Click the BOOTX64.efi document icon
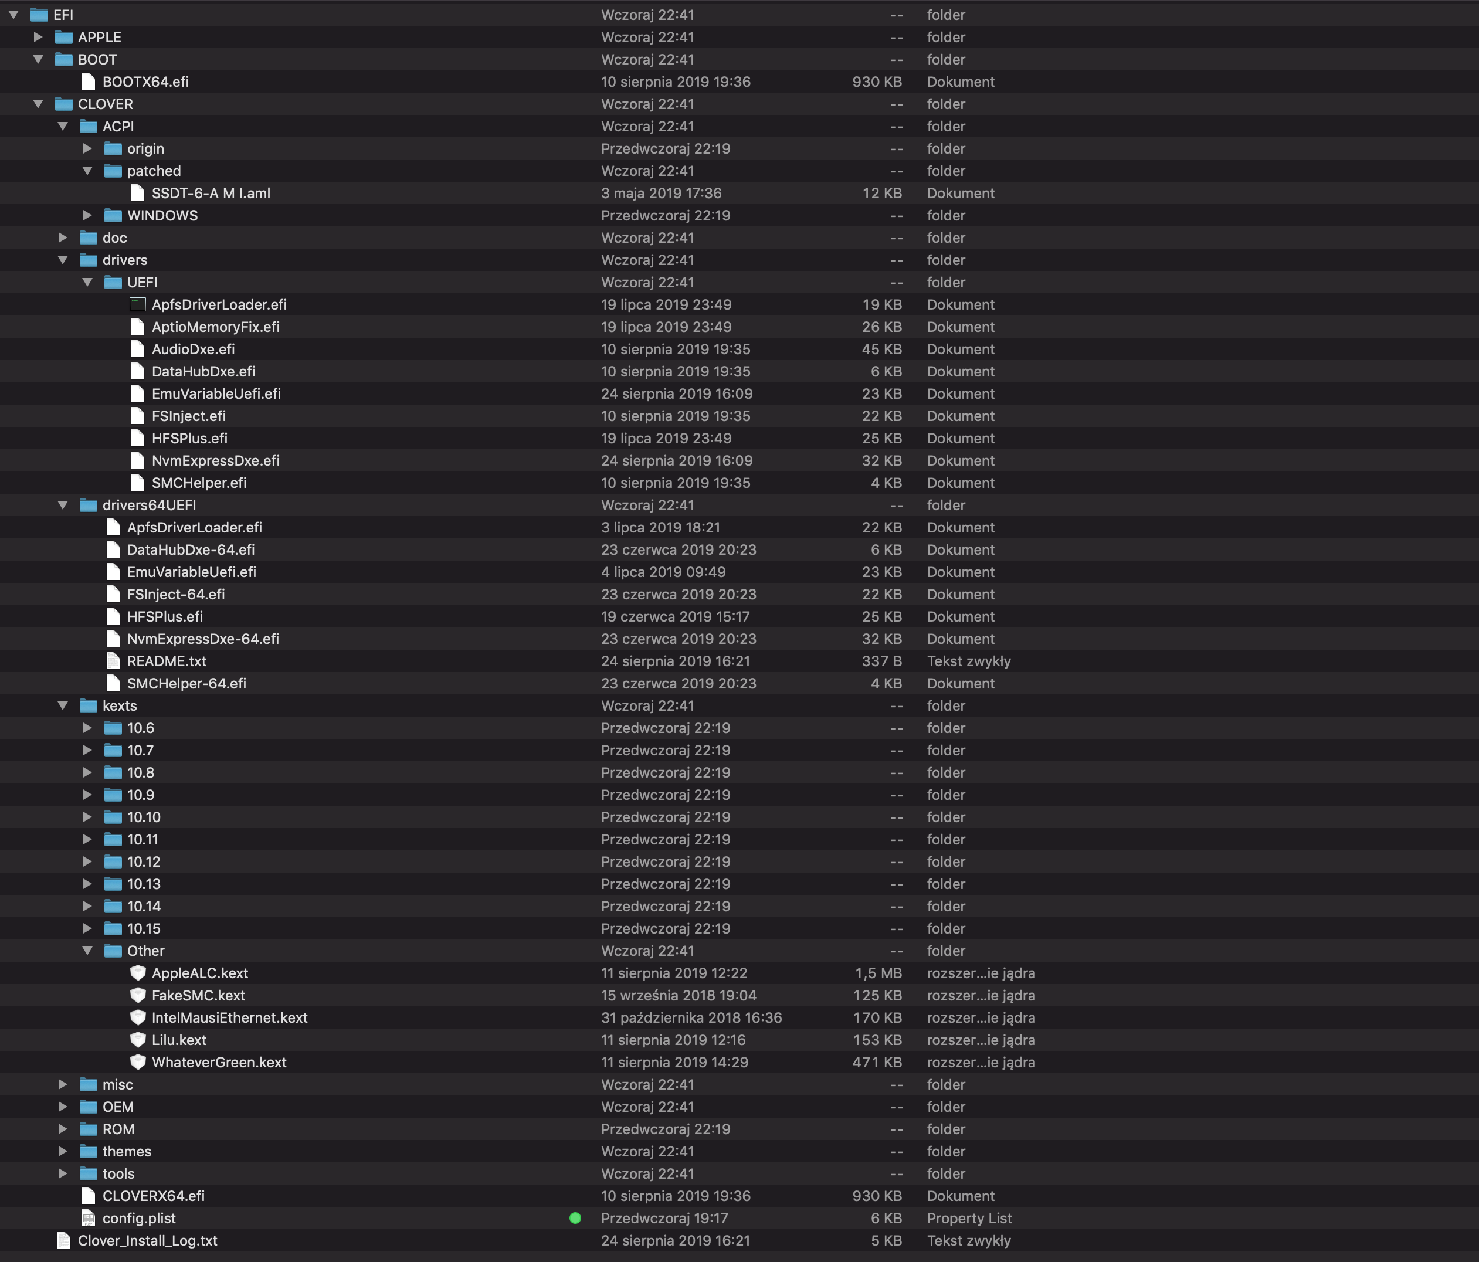The height and width of the screenshot is (1262, 1479). [89, 82]
